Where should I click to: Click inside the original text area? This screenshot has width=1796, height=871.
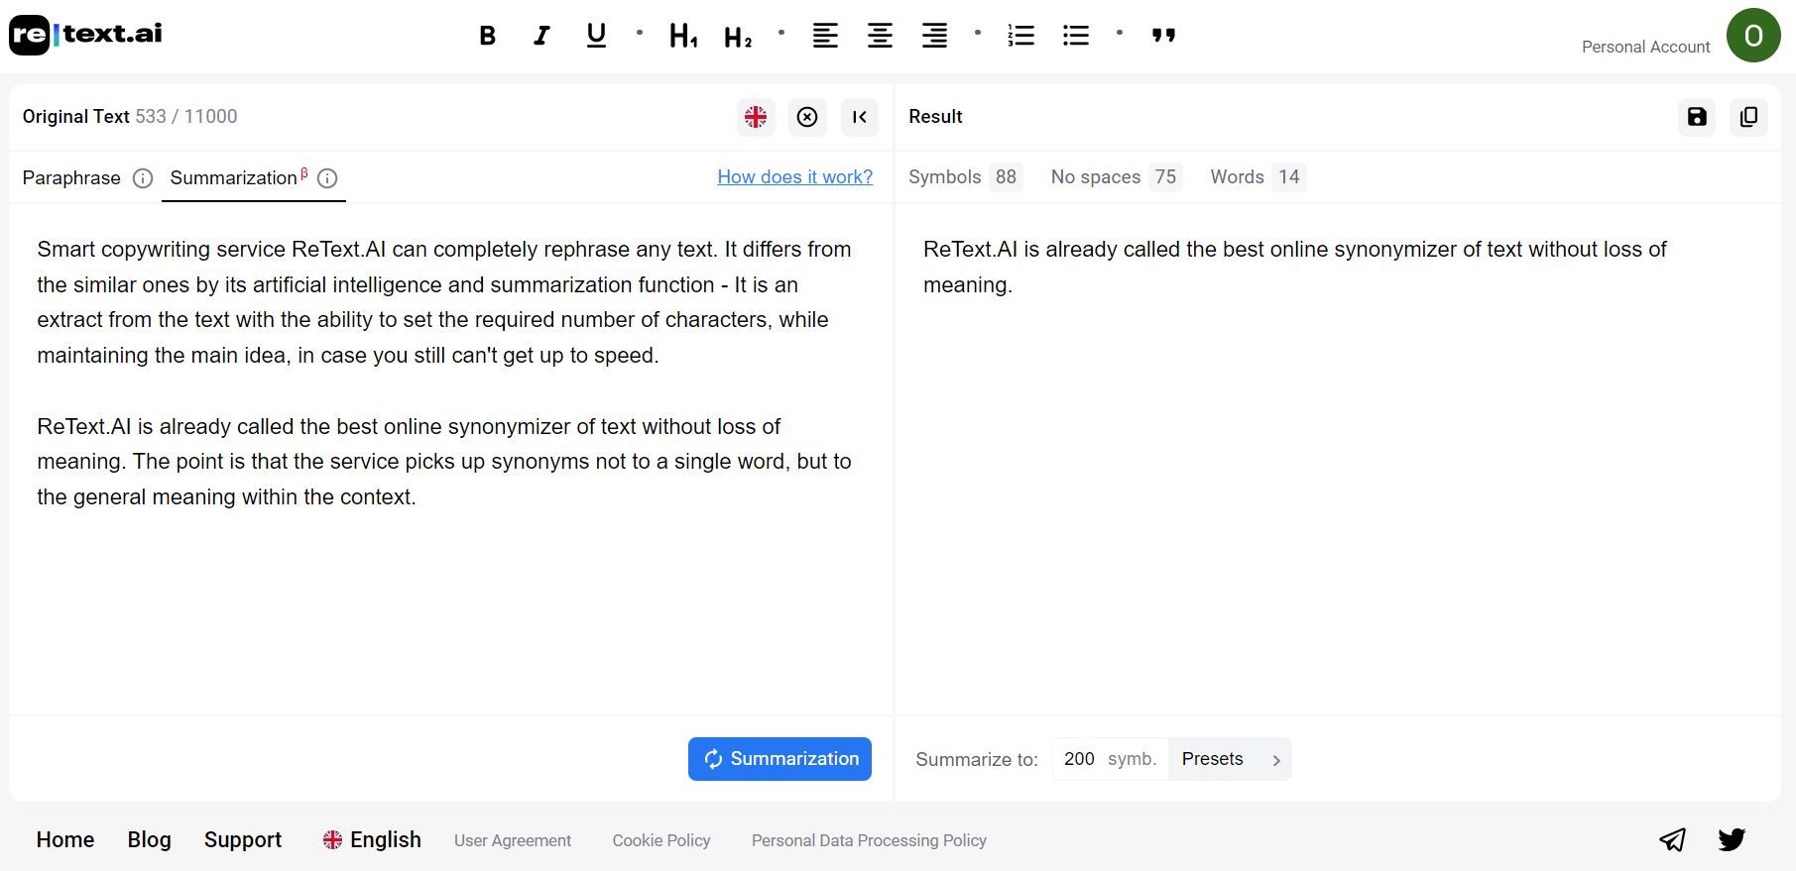pyautogui.click(x=451, y=459)
